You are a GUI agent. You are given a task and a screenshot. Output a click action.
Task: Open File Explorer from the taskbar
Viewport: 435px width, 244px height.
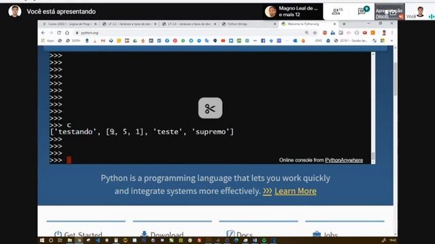(x=69, y=241)
